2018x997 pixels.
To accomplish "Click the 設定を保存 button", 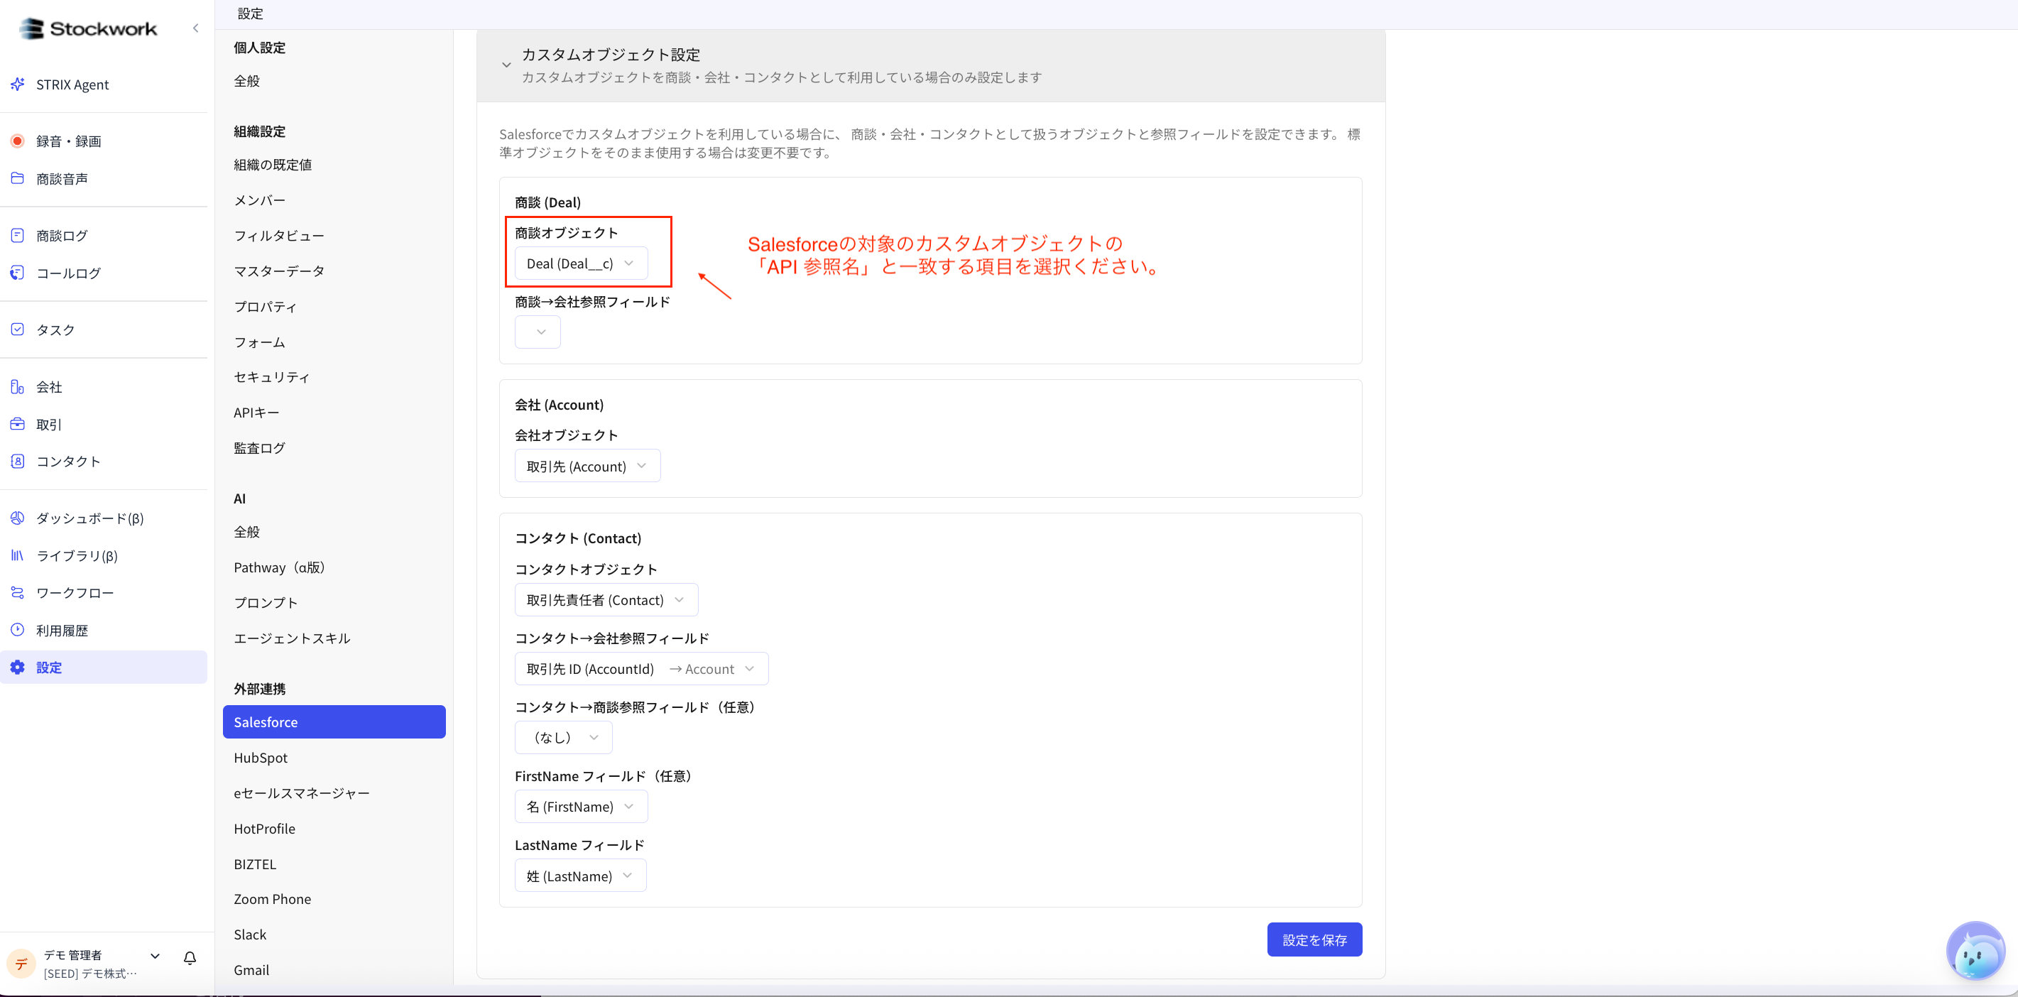I will click(x=1314, y=939).
